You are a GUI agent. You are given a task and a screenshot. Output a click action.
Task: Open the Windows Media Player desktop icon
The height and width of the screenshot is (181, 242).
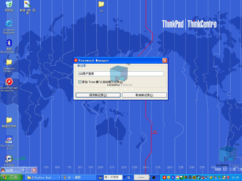(x=9, y=159)
